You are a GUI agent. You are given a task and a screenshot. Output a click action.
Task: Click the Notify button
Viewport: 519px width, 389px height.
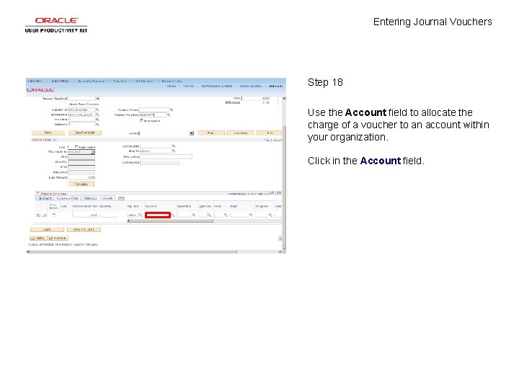38,238
